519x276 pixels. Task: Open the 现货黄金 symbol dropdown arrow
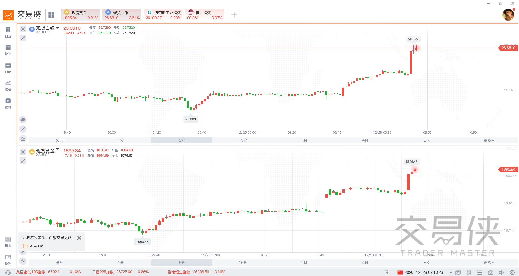[58, 149]
